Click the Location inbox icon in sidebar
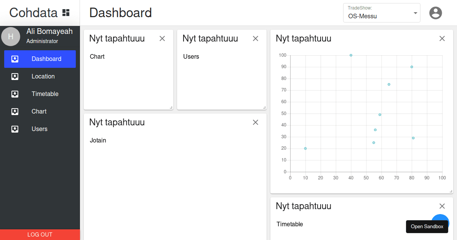Image resolution: width=457 pixels, height=240 pixels. pos(15,77)
